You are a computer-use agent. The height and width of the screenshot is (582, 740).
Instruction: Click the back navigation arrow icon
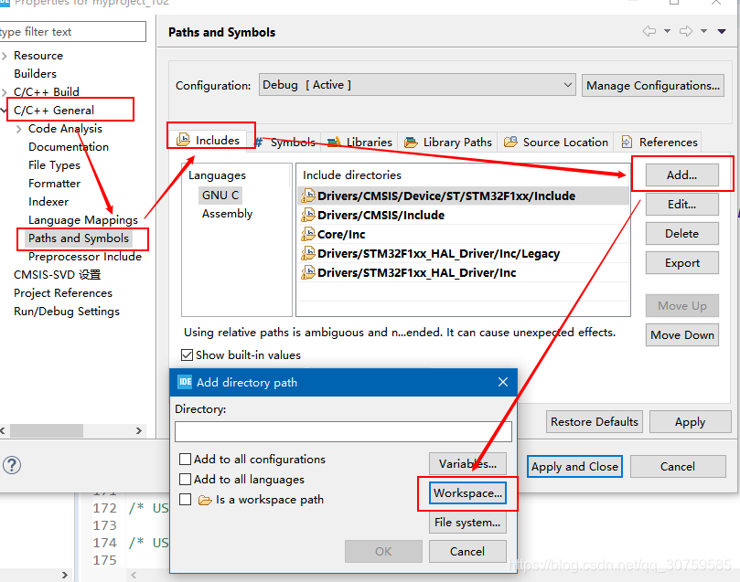[x=649, y=31]
